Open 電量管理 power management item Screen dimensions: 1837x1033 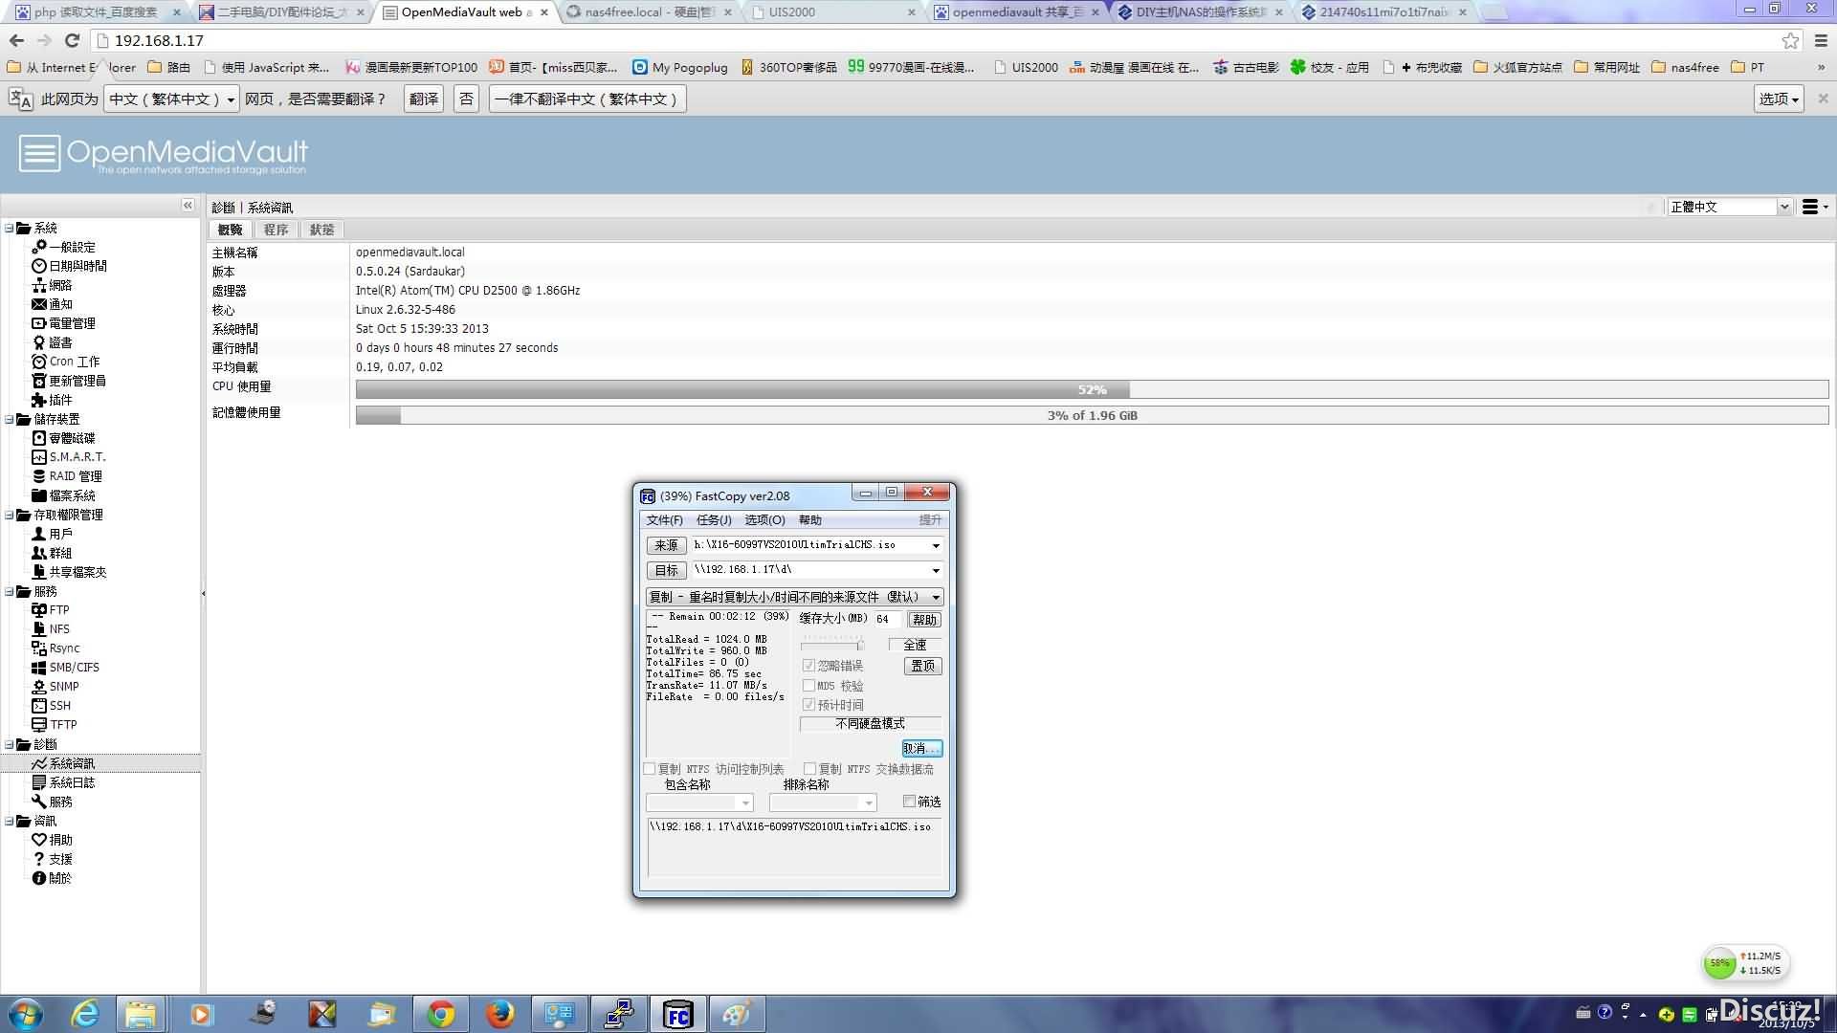(63, 323)
